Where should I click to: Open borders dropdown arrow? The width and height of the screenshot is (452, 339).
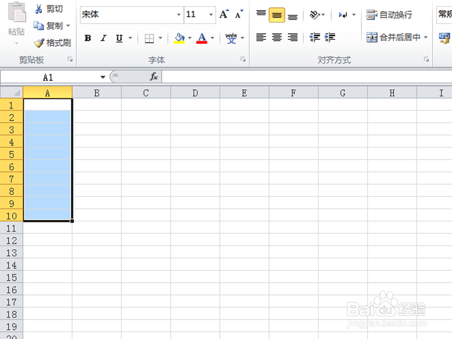tap(160, 38)
